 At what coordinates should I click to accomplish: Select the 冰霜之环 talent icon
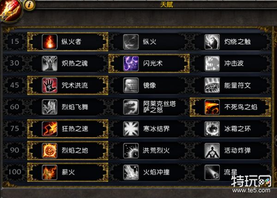pos(212,129)
